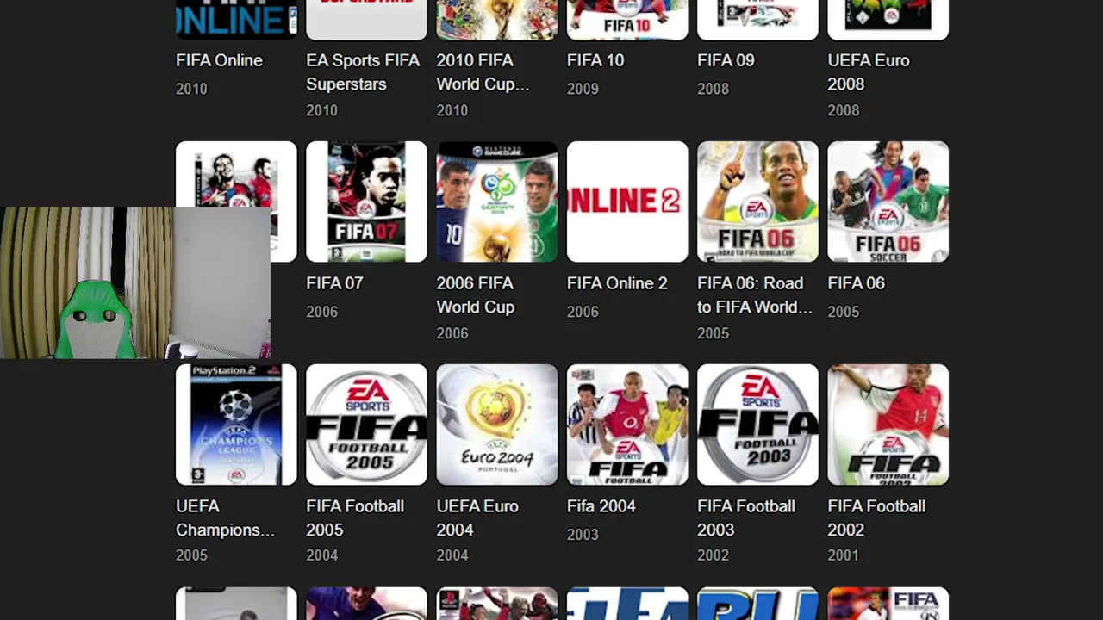Click the FIFA Football 2005 title

pyautogui.click(x=355, y=518)
